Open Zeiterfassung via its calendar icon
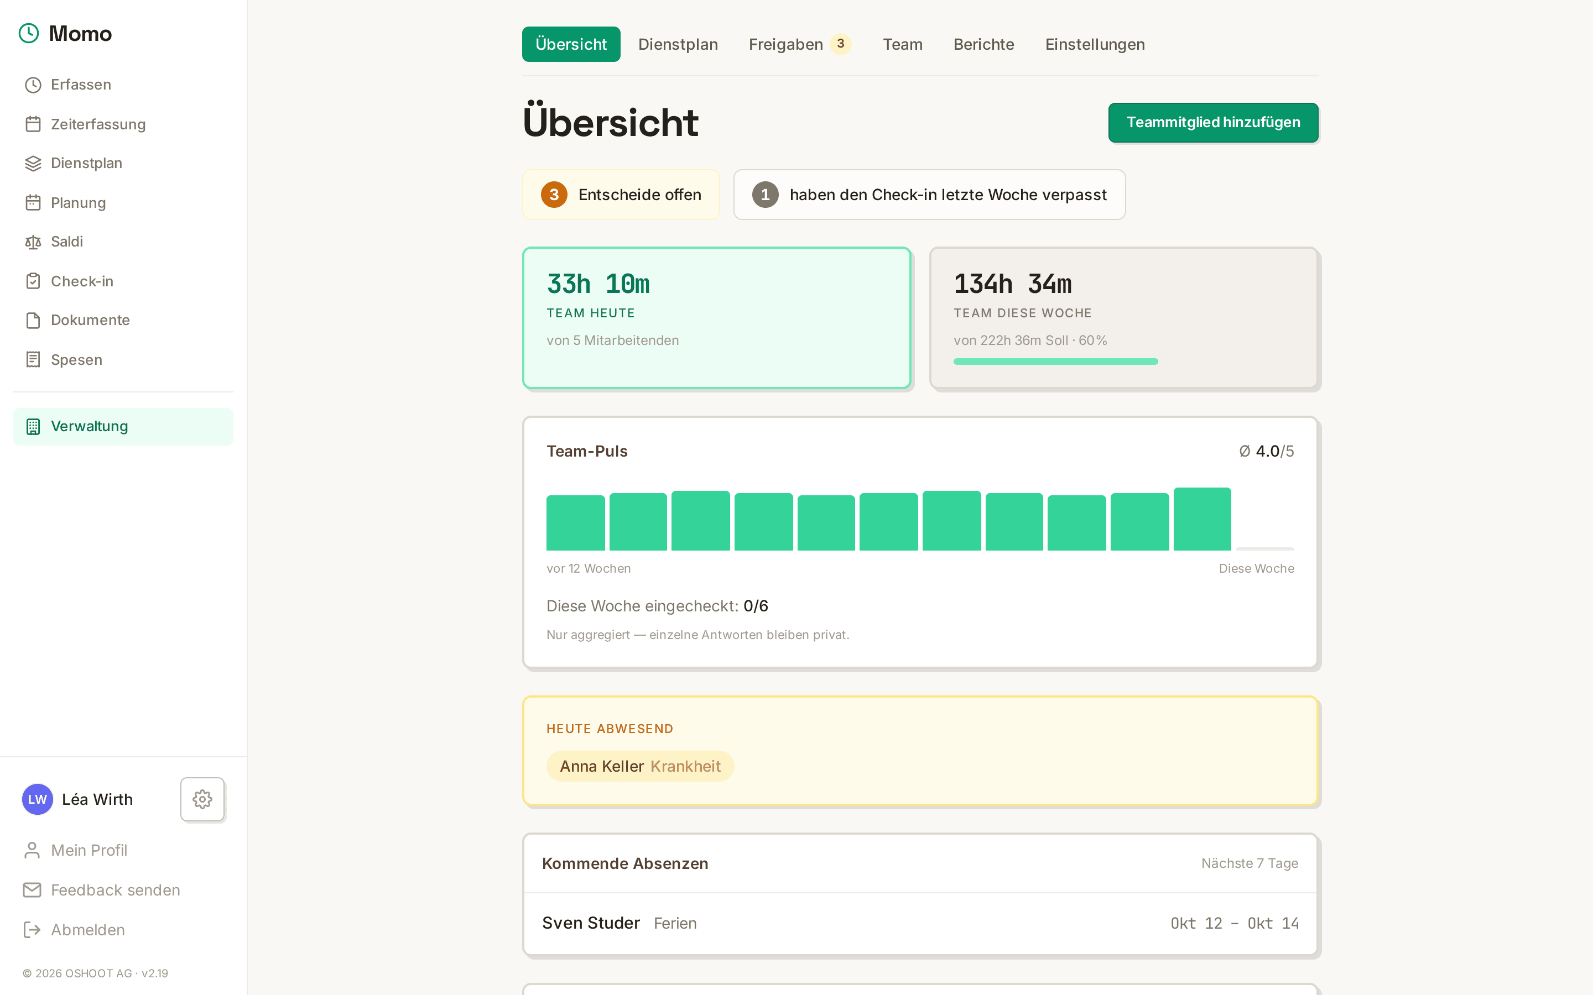Image resolution: width=1593 pixels, height=995 pixels. tap(33, 124)
